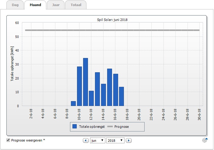Click the small bar for 9-6-18
Image resolution: width=214 pixels, height=150 pixels.
tap(73, 104)
